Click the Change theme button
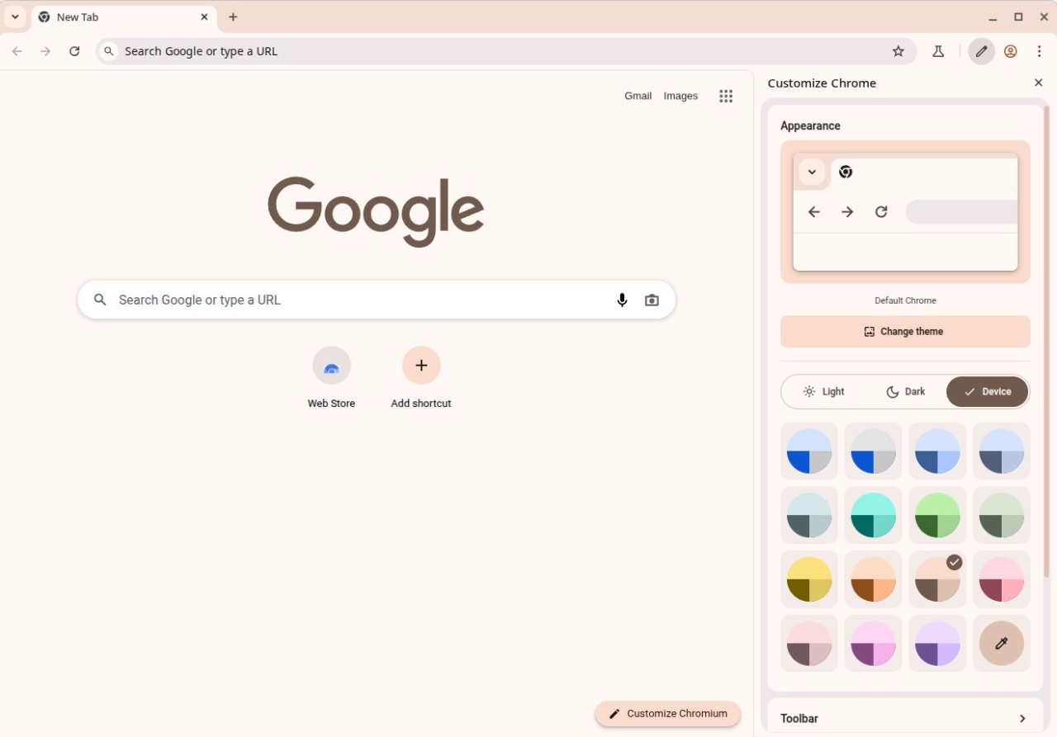The width and height of the screenshot is (1057, 737). (905, 331)
